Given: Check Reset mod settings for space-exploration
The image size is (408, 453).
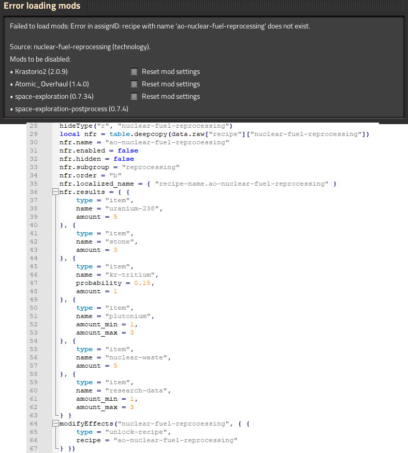Looking at the screenshot, I should pos(134,96).
